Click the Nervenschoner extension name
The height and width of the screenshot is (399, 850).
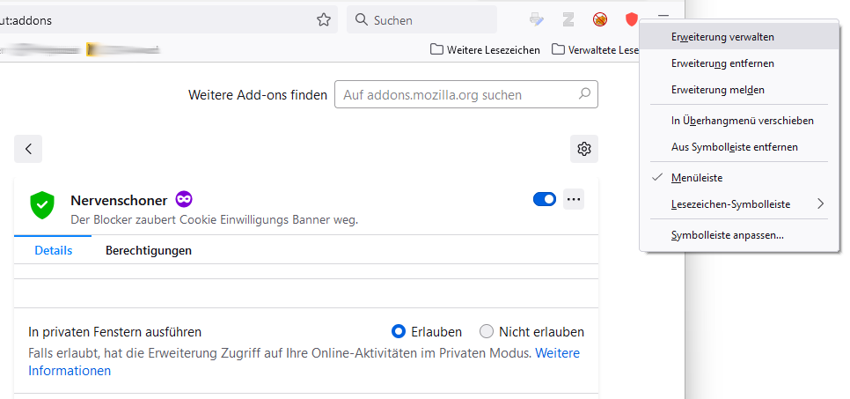[x=119, y=200]
